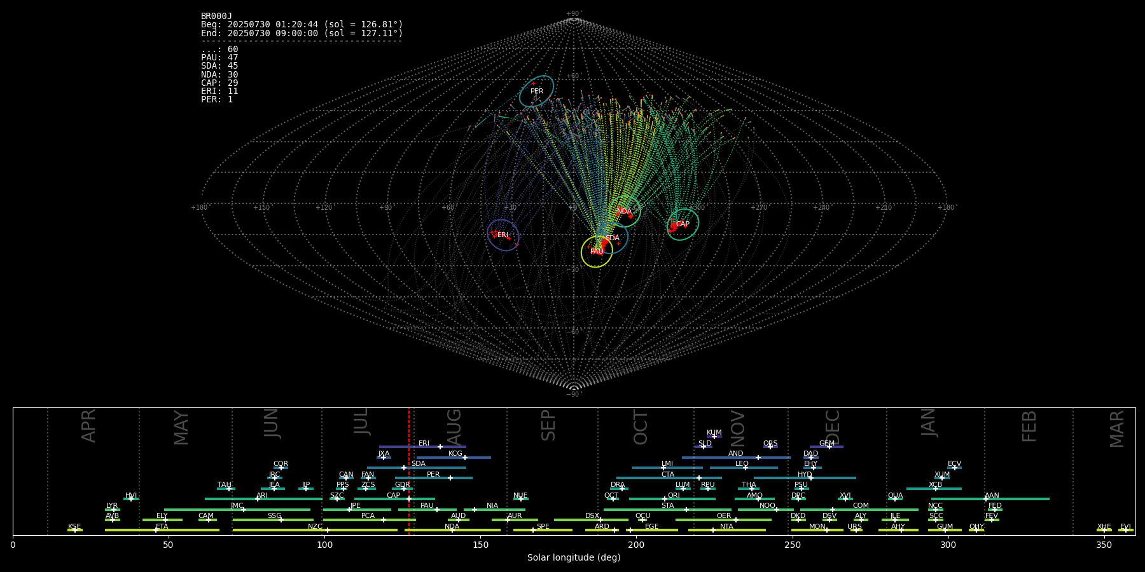Viewport: 1145px width, 572px height.
Task: Select the 'SDA: 45' count in legend
Action: coord(219,65)
